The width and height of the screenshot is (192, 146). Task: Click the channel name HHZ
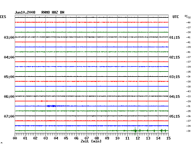tap(55, 12)
